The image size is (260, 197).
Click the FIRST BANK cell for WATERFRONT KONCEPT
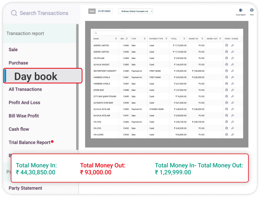155,71
